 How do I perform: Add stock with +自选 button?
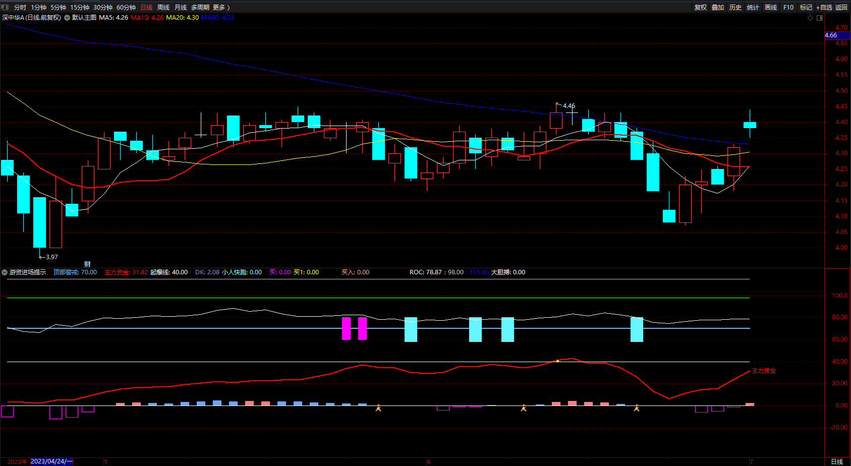pos(824,7)
